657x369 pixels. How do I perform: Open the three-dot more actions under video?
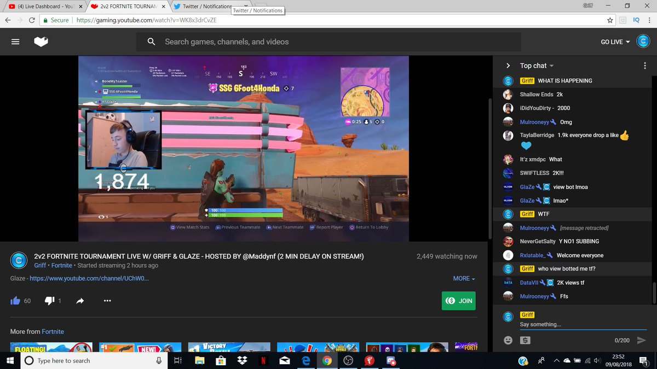107,301
